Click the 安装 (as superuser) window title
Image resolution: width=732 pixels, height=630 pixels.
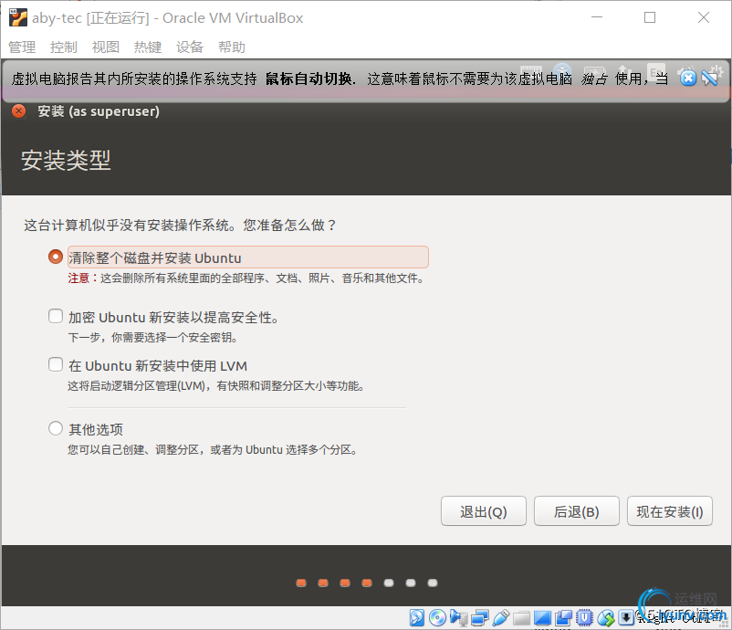pos(99,111)
